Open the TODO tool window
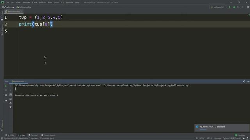250x140 pixels. [10, 135]
